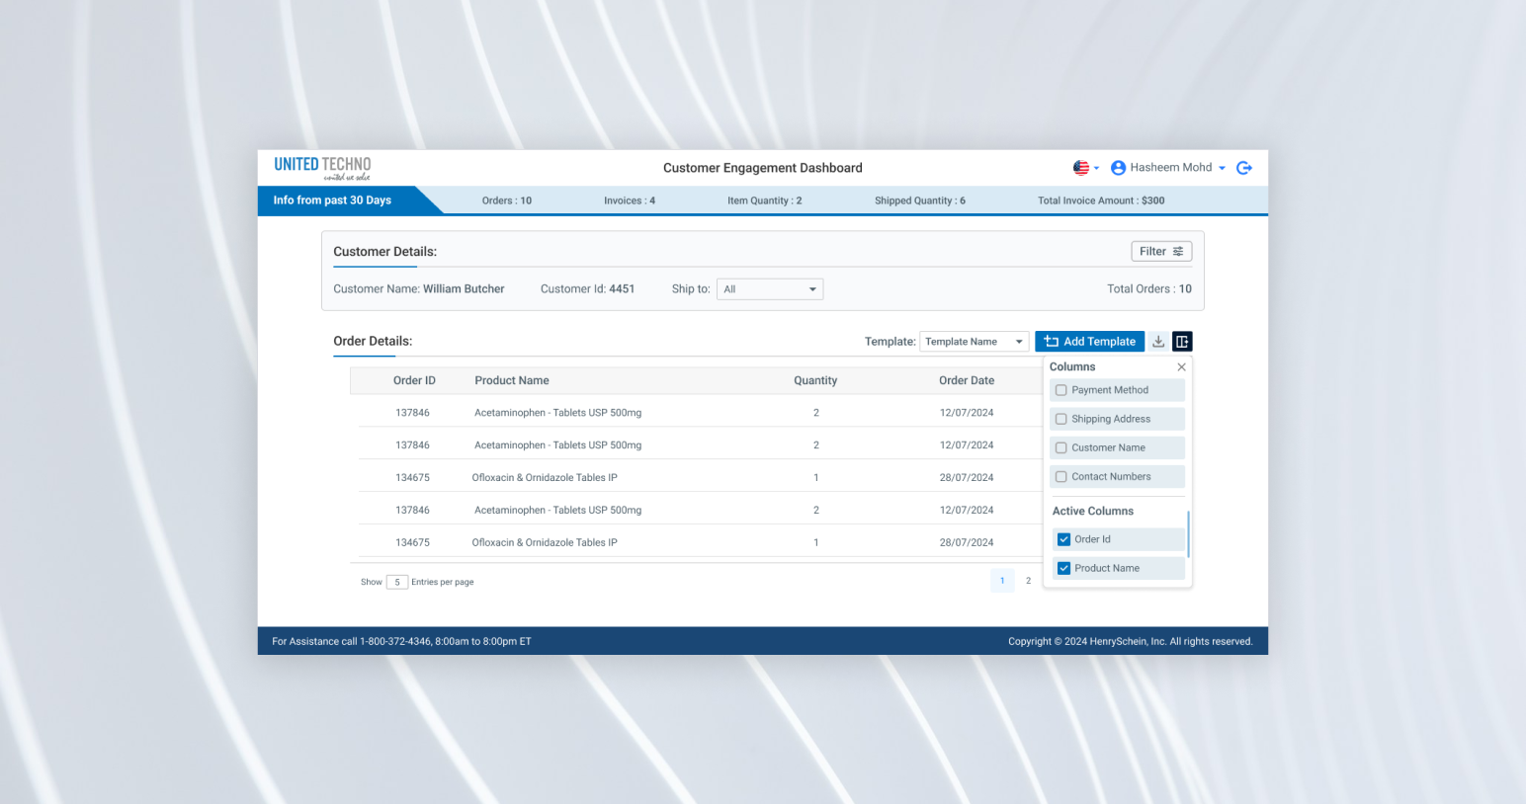
Task: Check the Shipping Address column
Action: tap(1060, 419)
